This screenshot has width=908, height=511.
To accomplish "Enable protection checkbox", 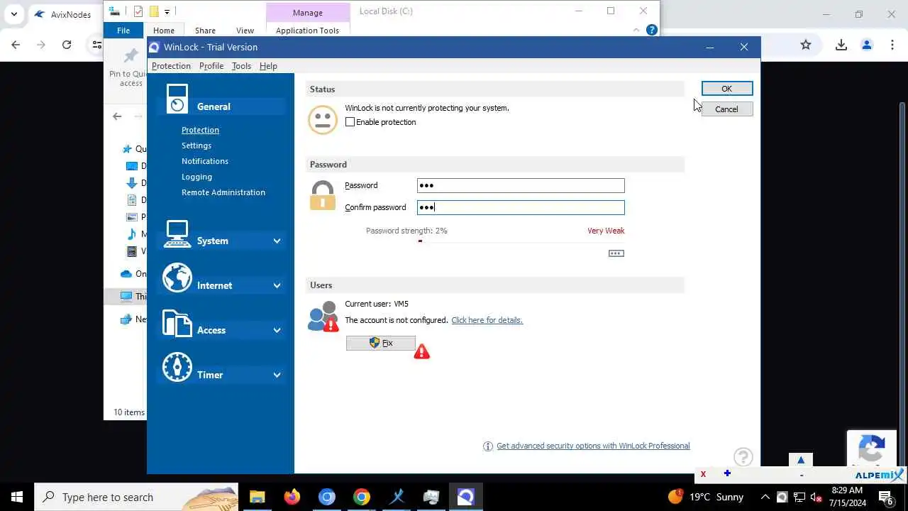I will (x=350, y=122).
